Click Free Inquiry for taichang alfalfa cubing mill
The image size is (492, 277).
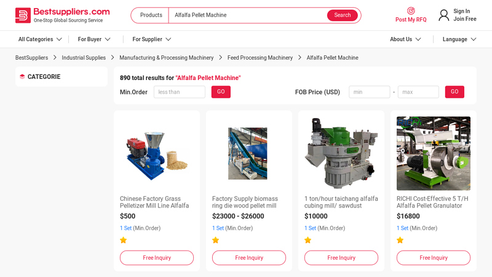coord(341,258)
